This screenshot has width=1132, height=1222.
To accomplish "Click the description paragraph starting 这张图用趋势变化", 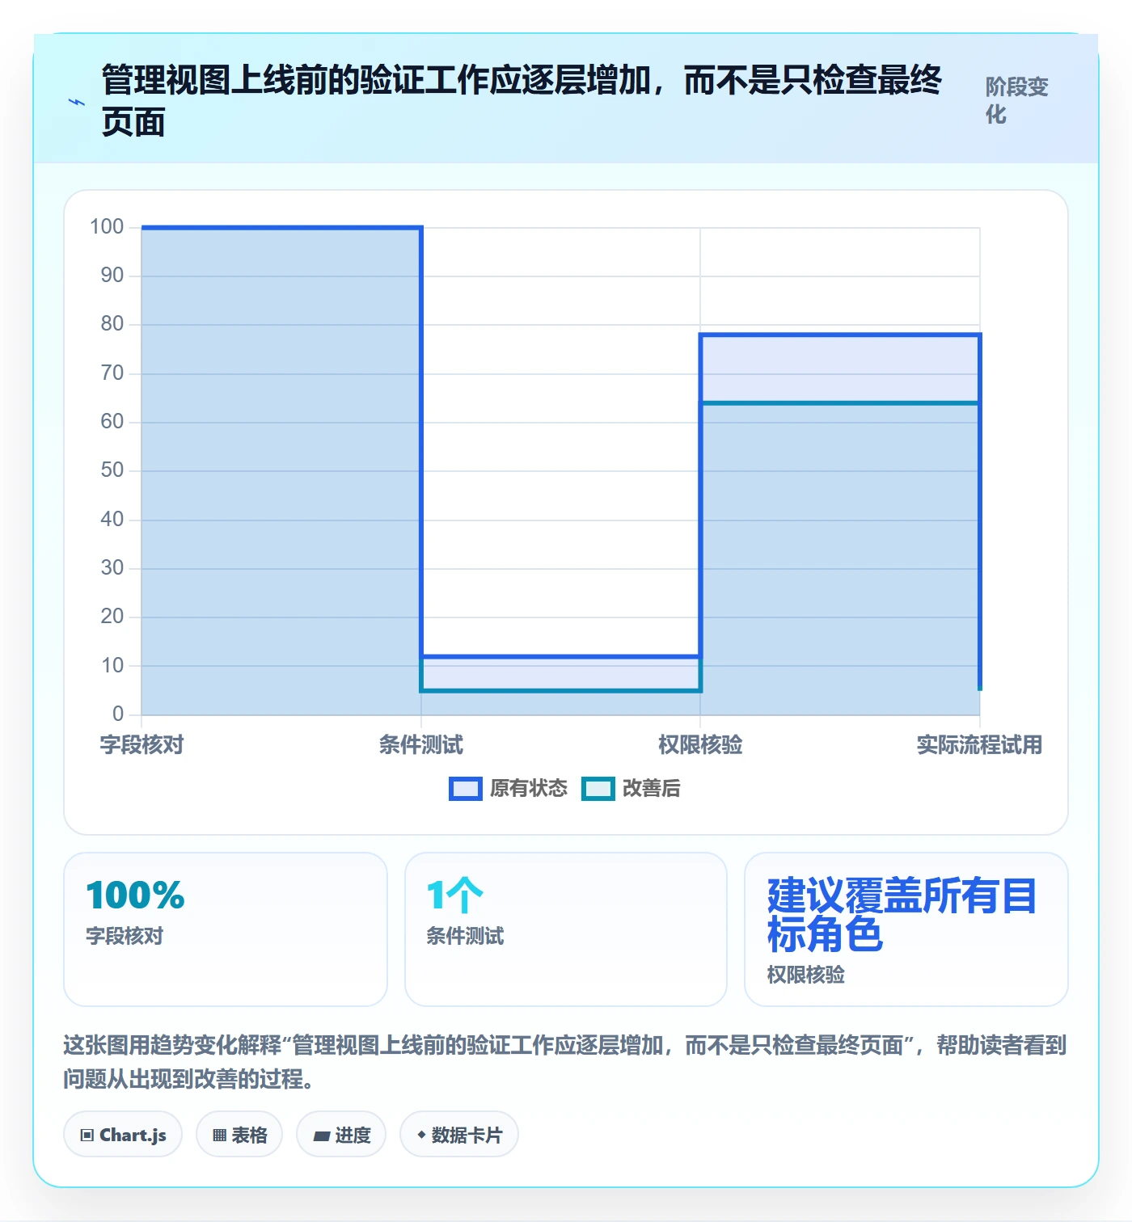I will pos(565,1062).
